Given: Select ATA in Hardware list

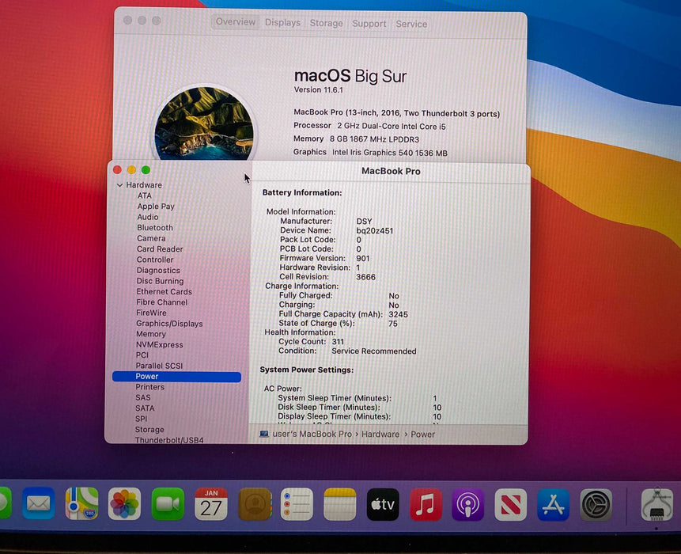Looking at the screenshot, I should coord(145,195).
